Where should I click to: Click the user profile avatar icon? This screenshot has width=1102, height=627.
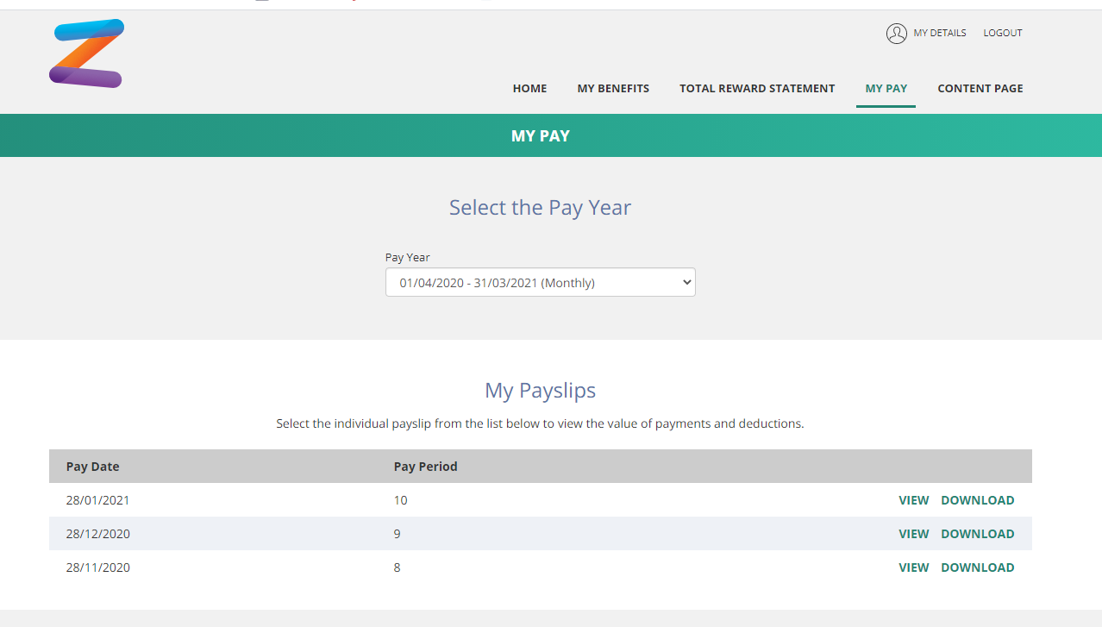[896, 34]
